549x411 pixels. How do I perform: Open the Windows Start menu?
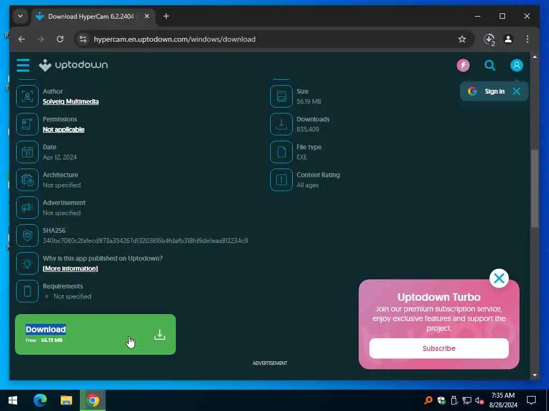(x=13, y=400)
